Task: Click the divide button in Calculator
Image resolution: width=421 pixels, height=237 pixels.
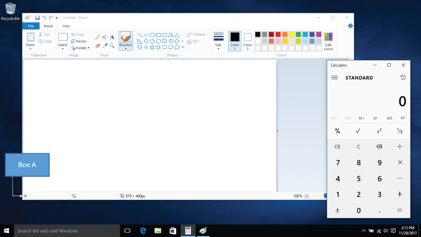Action: click(x=400, y=147)
